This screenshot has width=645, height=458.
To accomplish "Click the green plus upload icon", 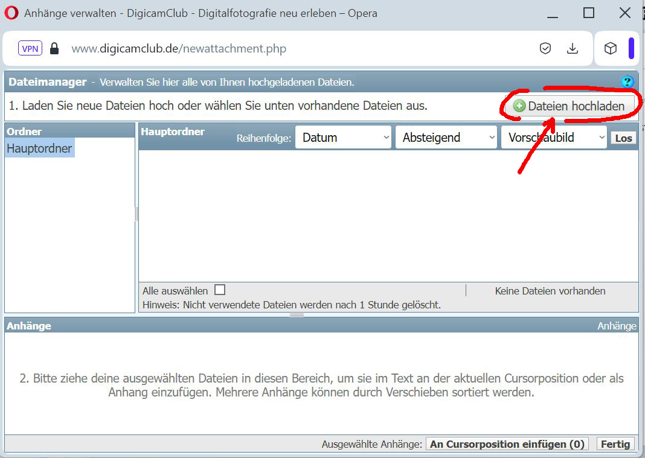I will point(519,106).
